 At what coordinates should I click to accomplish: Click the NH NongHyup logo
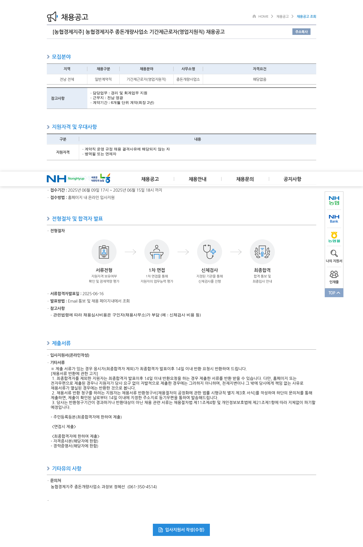tap(66, 179)
